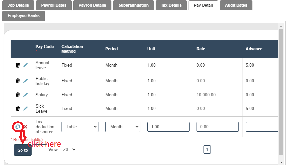The height and width of the screenshot is (165, 287).
Task: Edit the Public holiday row
Action: [x=26, y=81]
